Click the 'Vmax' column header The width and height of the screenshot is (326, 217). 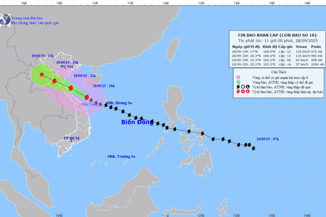(x=301, y=47)
